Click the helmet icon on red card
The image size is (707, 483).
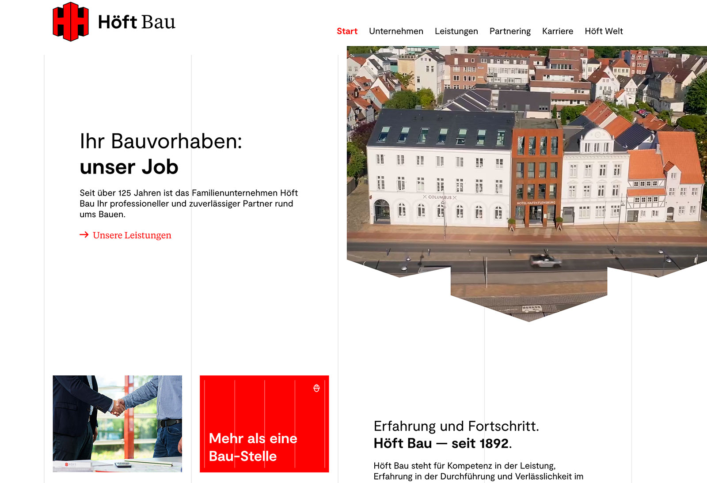point(316,388)
